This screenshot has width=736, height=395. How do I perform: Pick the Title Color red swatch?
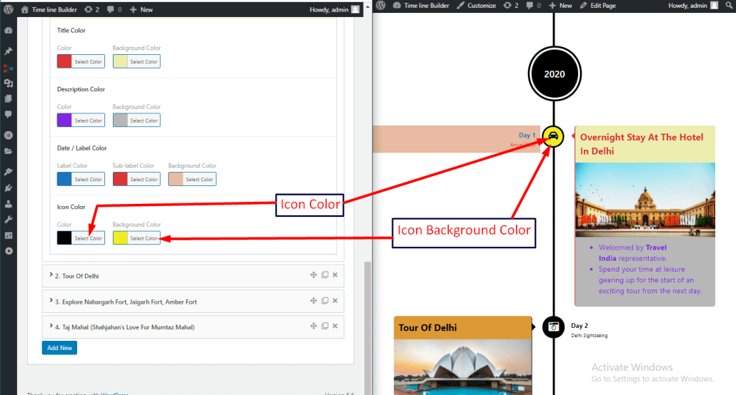click(x=64, y=61)
